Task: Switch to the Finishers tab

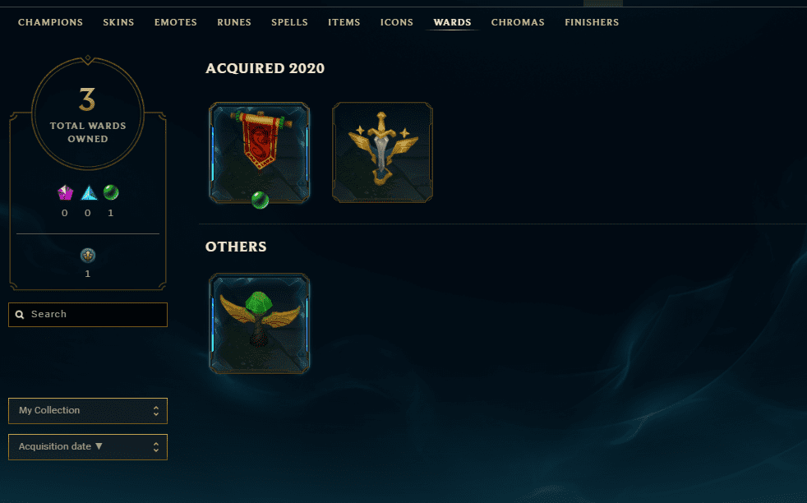Action: click(x=592, y=22)
